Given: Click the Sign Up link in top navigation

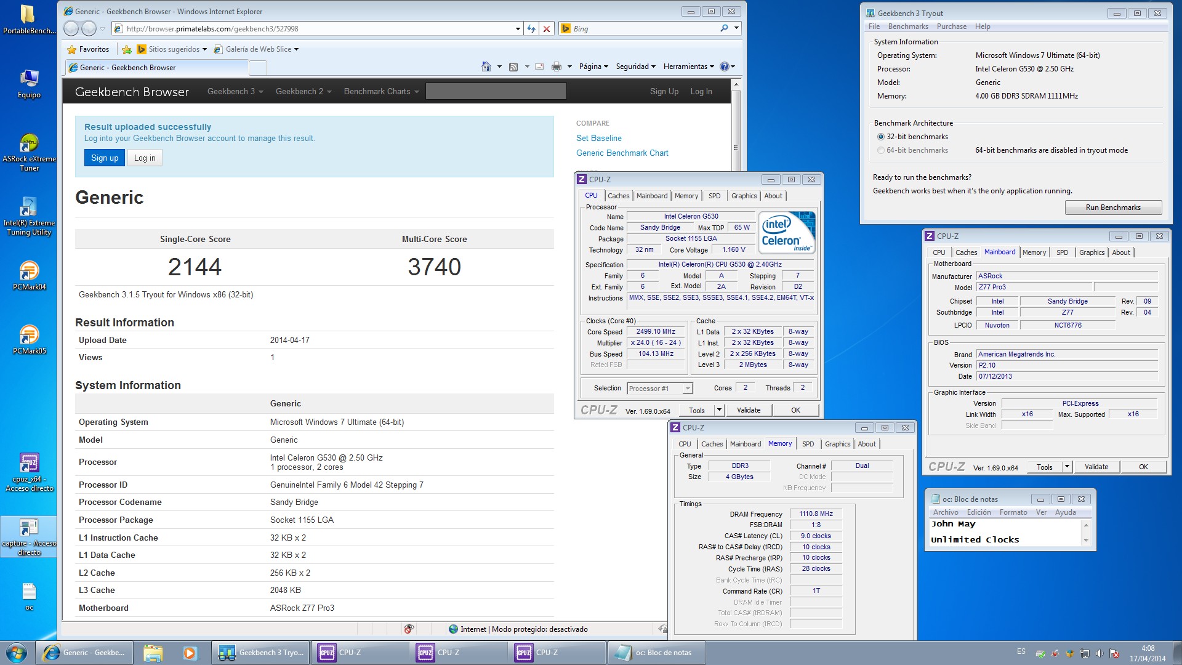Looking at the screenshot, I should pyautogui.click(x=664, y=91).
